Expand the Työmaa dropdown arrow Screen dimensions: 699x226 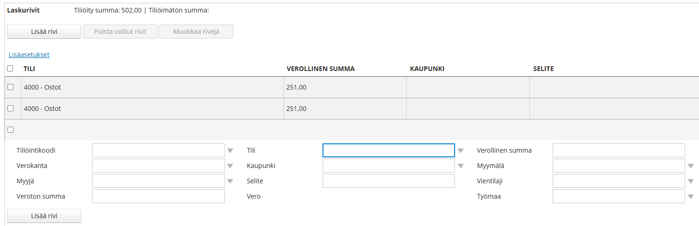(x=691, y=197)
